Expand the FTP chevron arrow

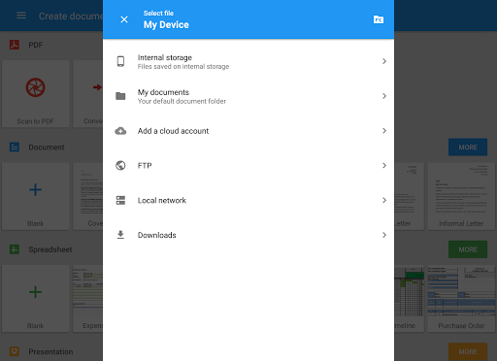coord(384,166)
